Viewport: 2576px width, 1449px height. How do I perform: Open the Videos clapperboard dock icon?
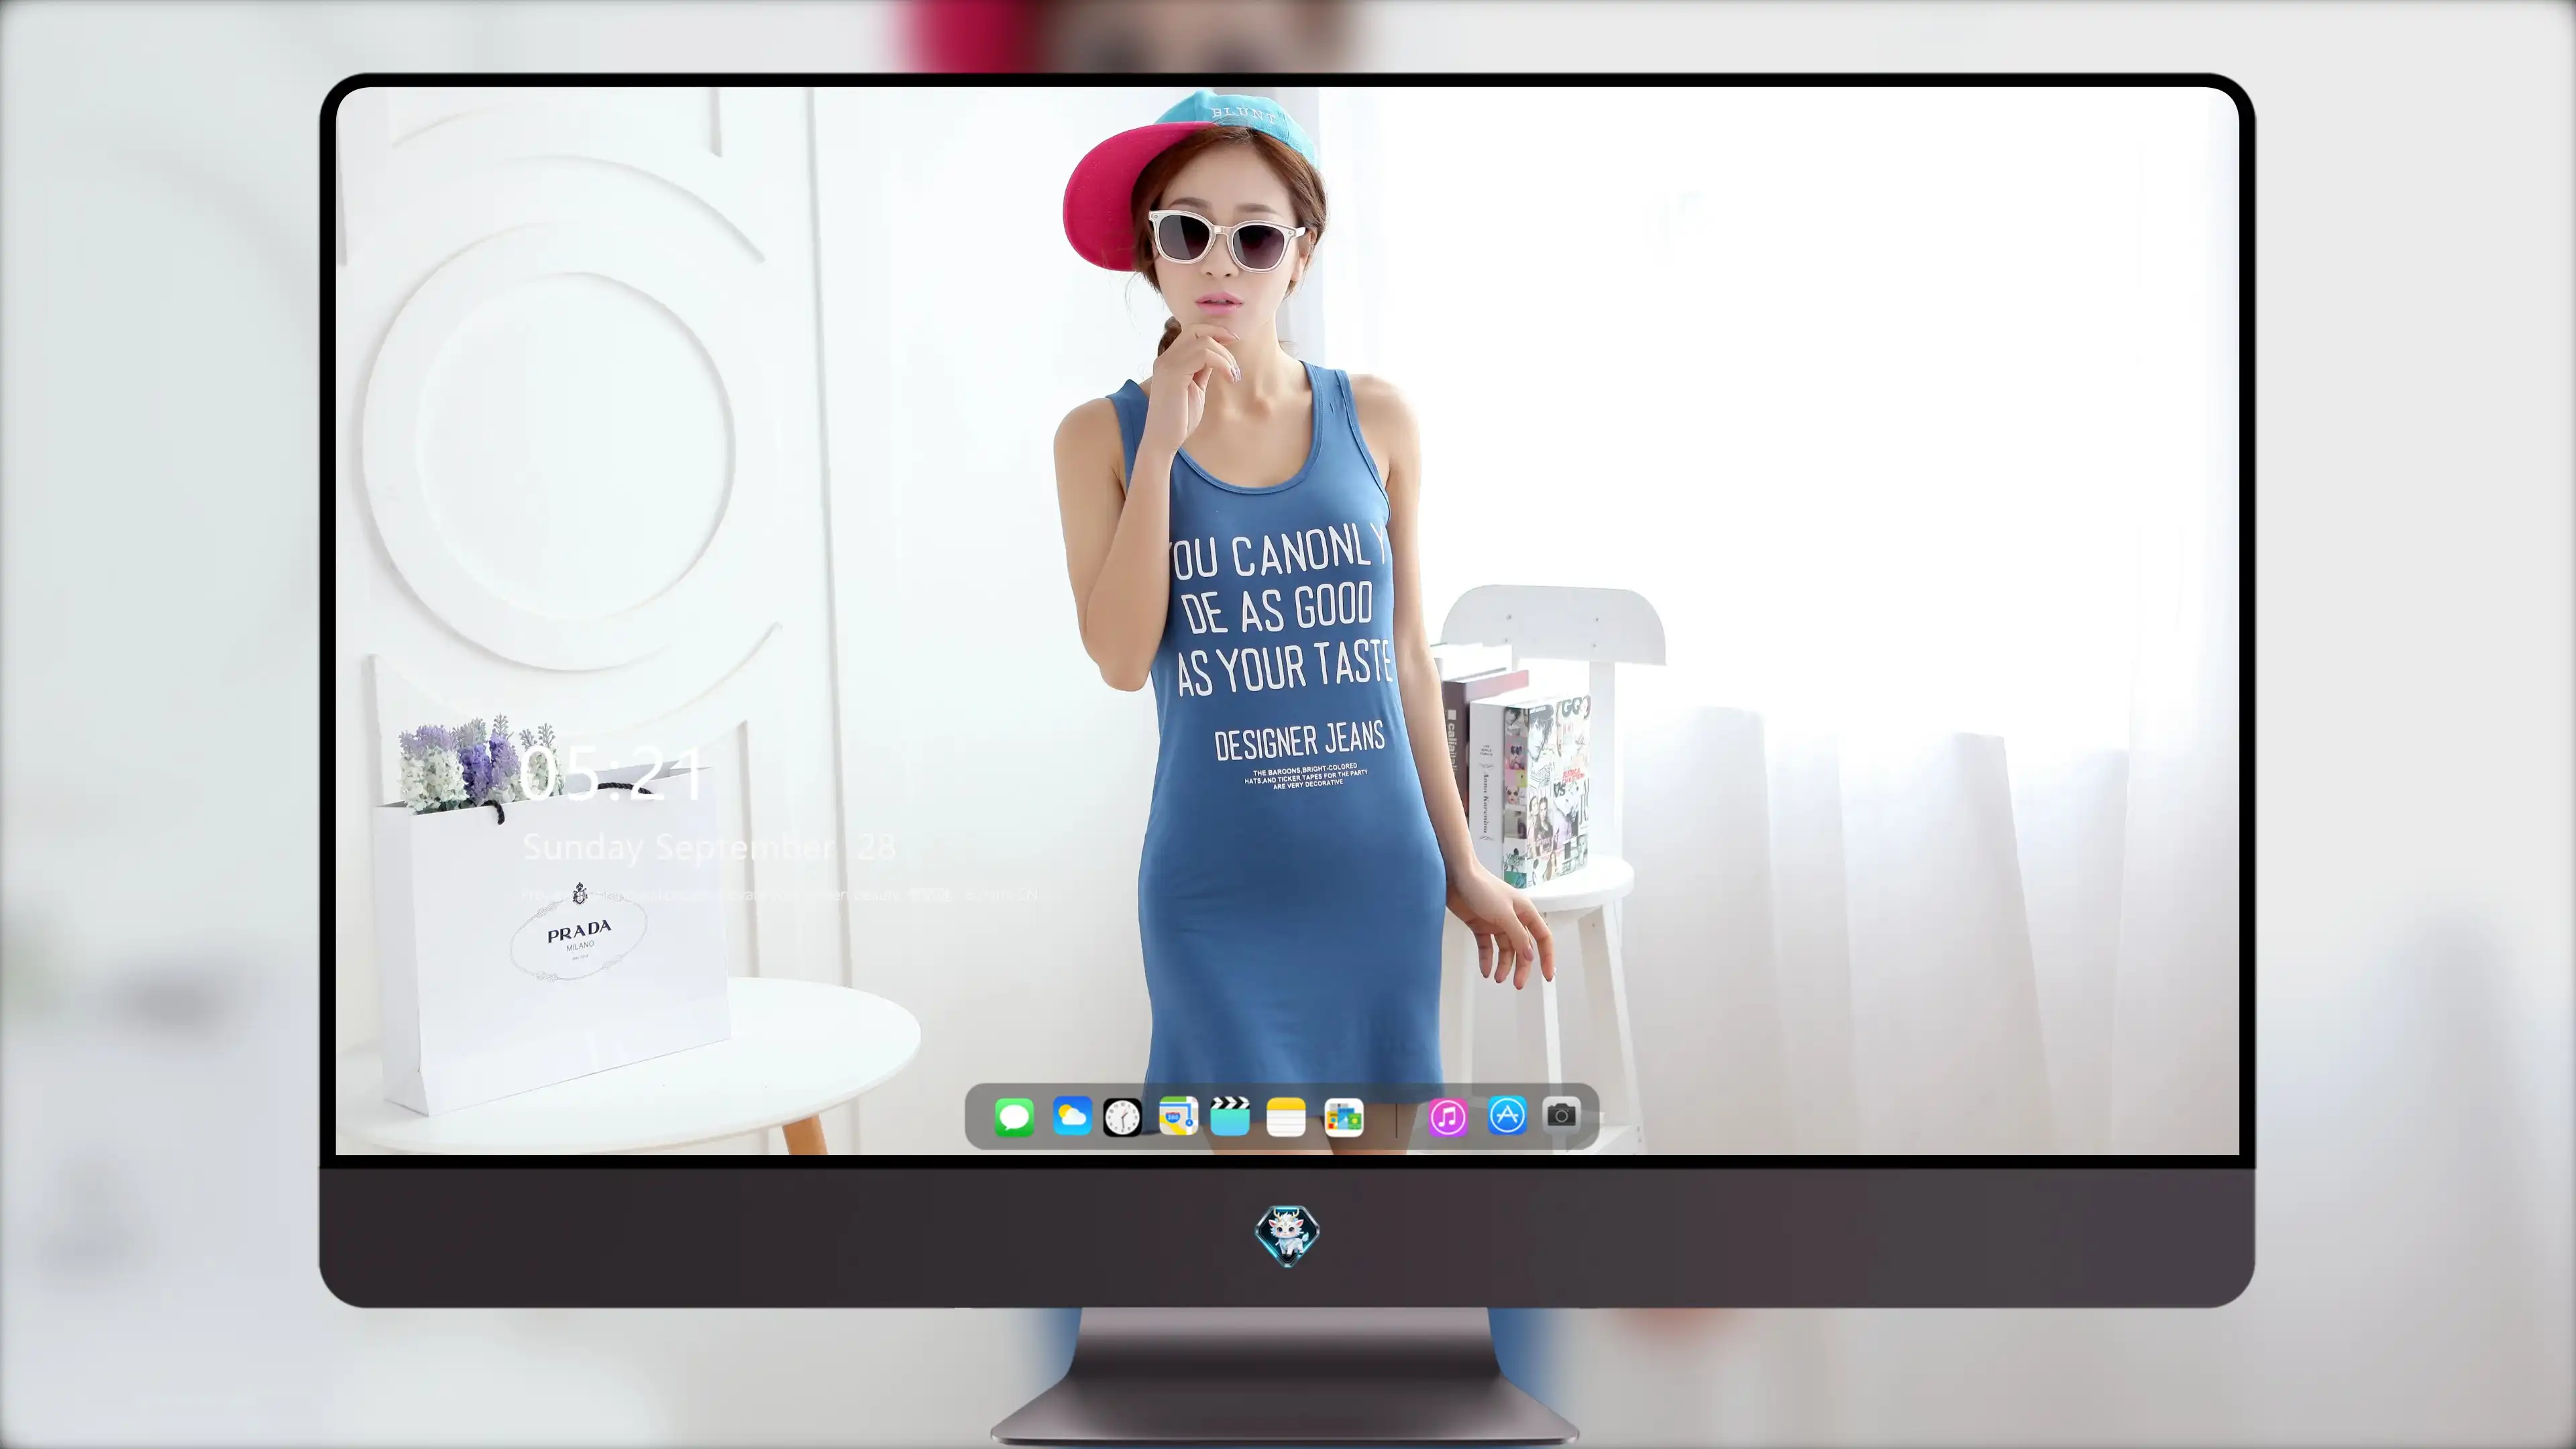pos(1230,1116)
